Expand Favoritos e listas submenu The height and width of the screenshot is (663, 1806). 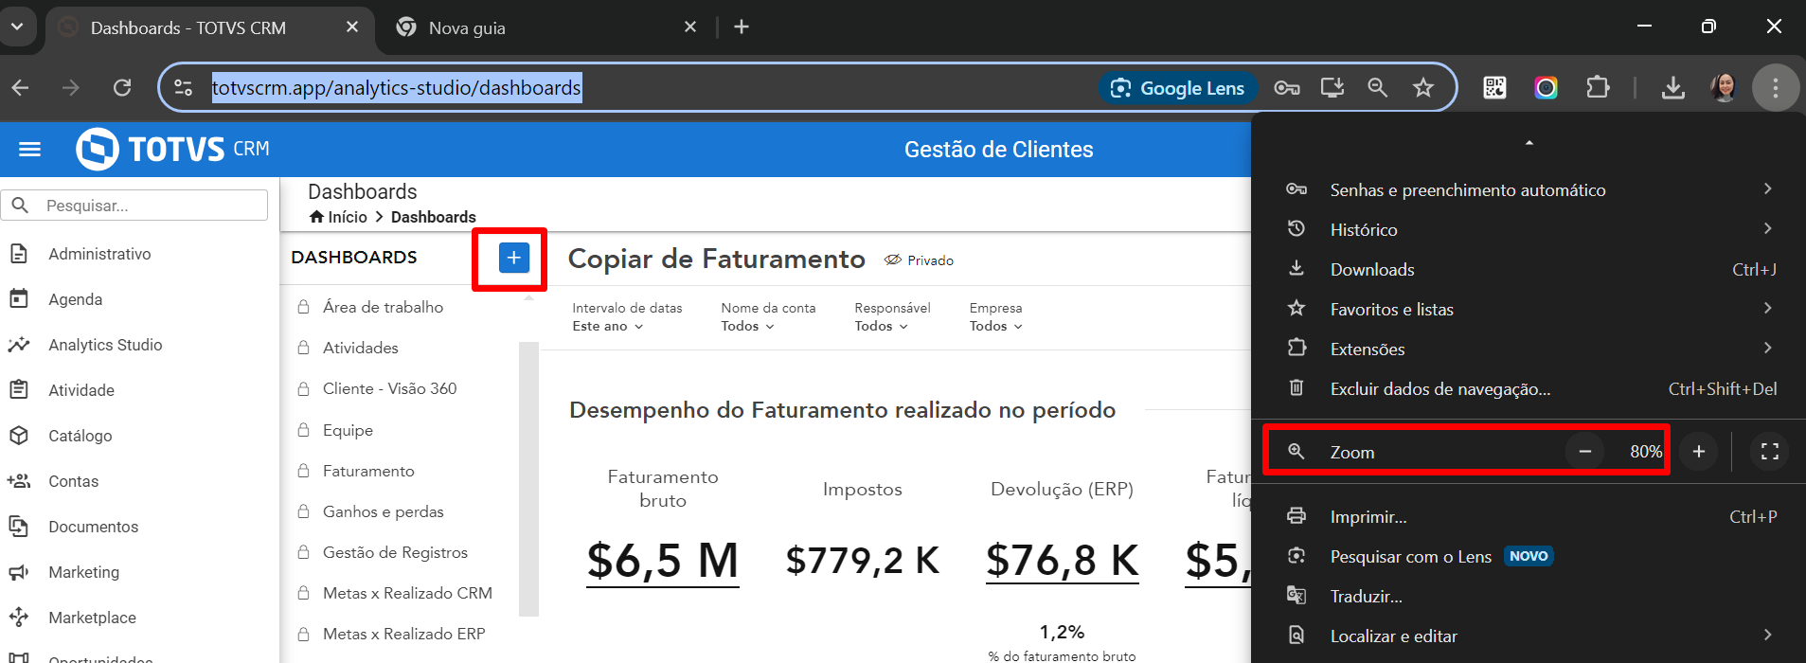pos(1529,309)
